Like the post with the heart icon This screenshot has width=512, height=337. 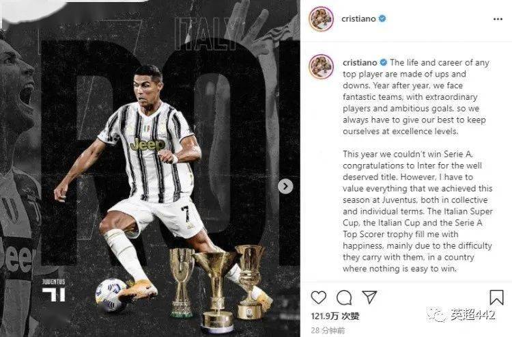point(318,297)
